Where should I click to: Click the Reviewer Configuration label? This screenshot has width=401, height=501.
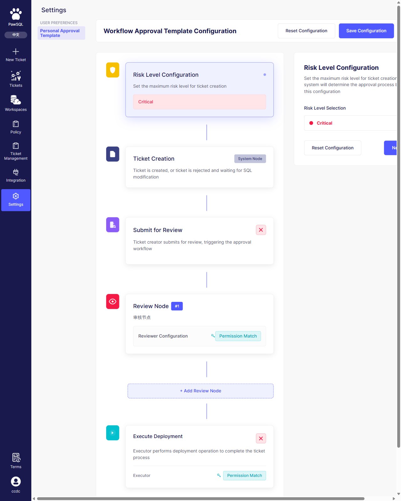[x=163, y=336]
